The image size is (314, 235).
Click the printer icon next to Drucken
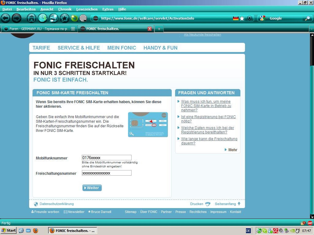pyautogui.click(x=208, y=204)
